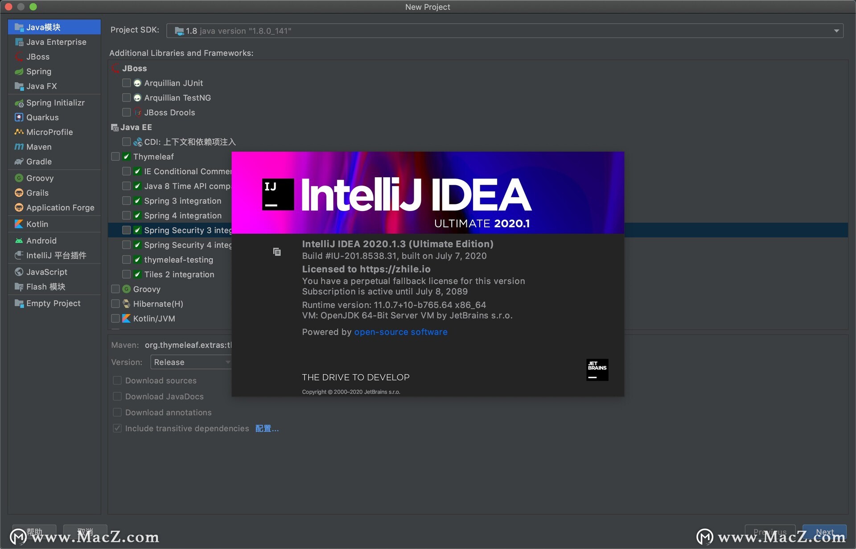
Task: Select Java Enterprise from sidebar
Action: click(x=56, y=41)
